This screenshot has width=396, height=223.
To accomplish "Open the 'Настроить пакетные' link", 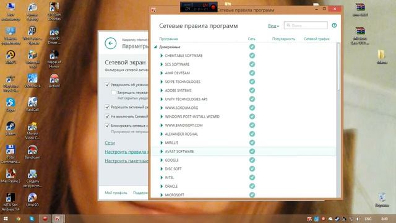I will tap(126, 160).
